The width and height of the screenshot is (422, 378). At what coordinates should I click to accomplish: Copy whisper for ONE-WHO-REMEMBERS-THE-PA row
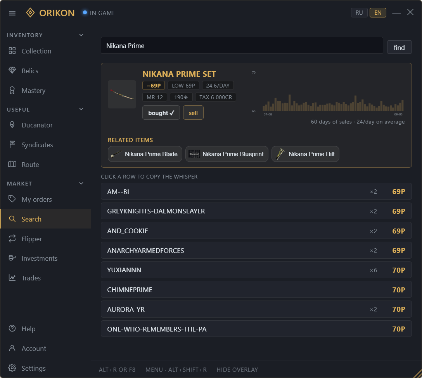tap(256, 329)
